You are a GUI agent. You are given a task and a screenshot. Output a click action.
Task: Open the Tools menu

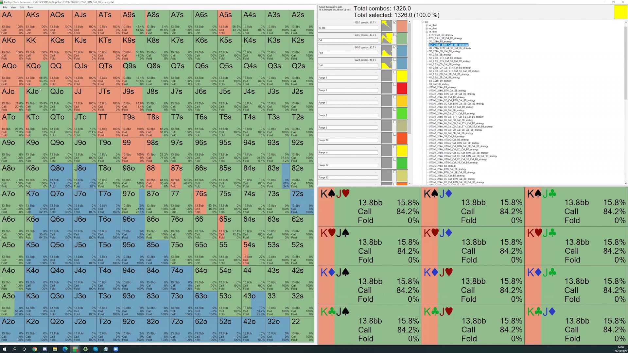[x=30, y=7]
